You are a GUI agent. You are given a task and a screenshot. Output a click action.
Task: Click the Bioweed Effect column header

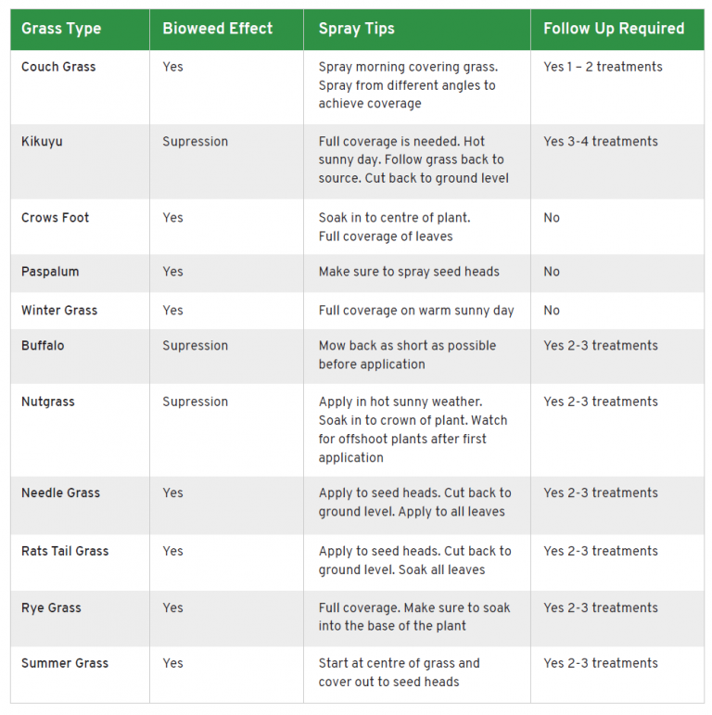(218, 29)
